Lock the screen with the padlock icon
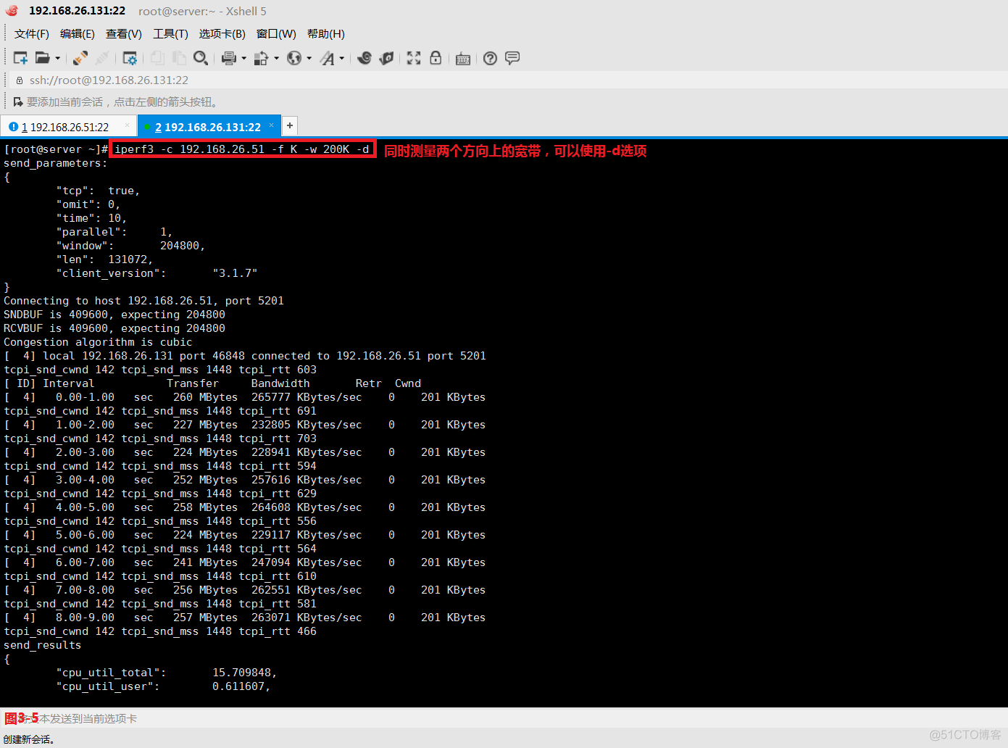This screenshot has height=748, width=1008. [436, 58]
